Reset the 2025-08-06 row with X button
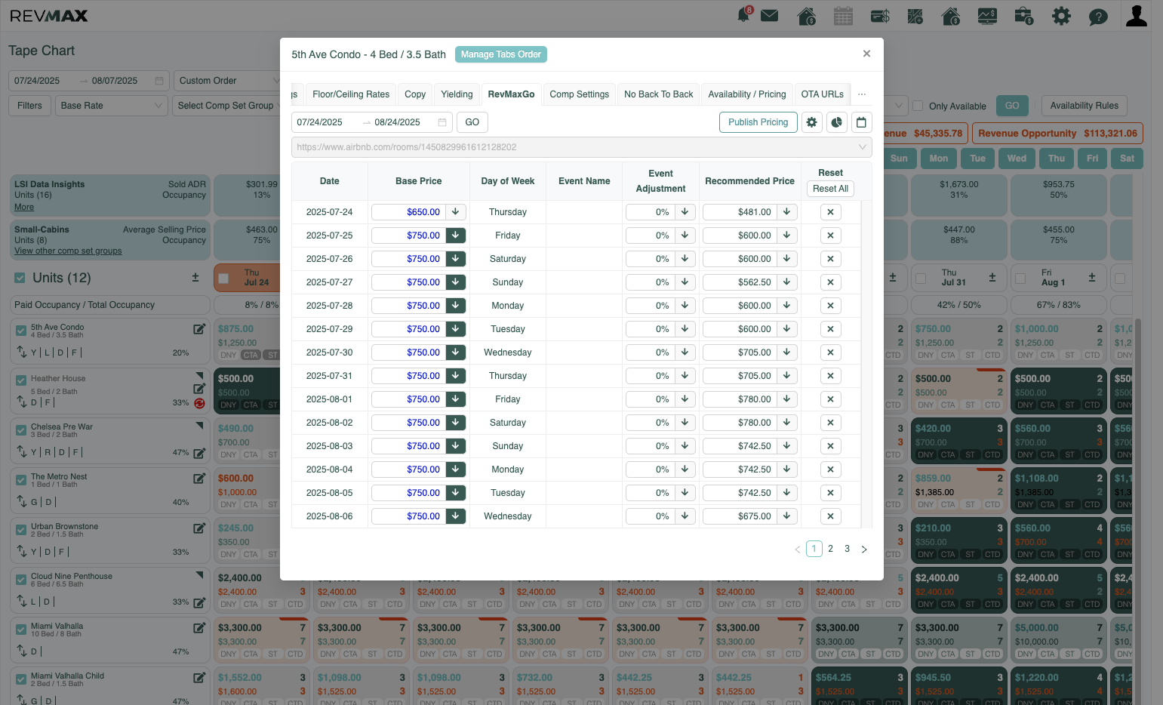Screen dimensions: 1163x705 click(x=830, y=516)
